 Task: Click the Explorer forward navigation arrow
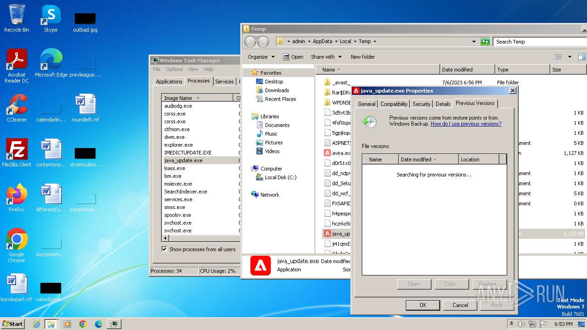pos(263,42)
